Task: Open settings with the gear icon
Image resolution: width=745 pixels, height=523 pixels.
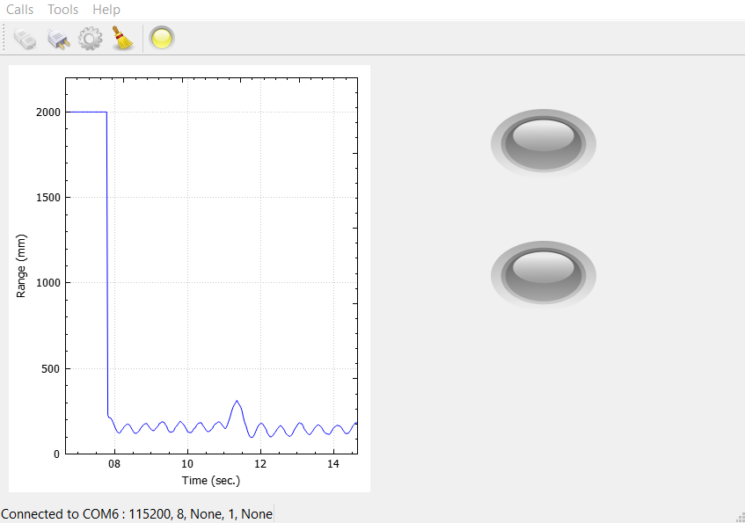Action: click(91, 39)
